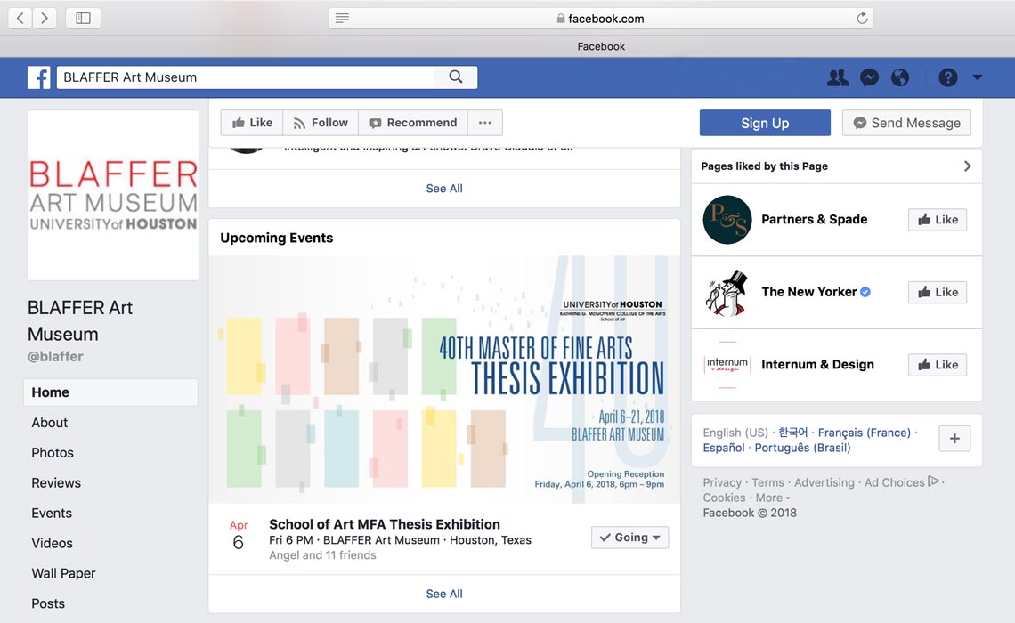The height and width of the screenshot is (623, 1015).
Task: Open the Terms footer link
Action: click(x=767, y=482)
